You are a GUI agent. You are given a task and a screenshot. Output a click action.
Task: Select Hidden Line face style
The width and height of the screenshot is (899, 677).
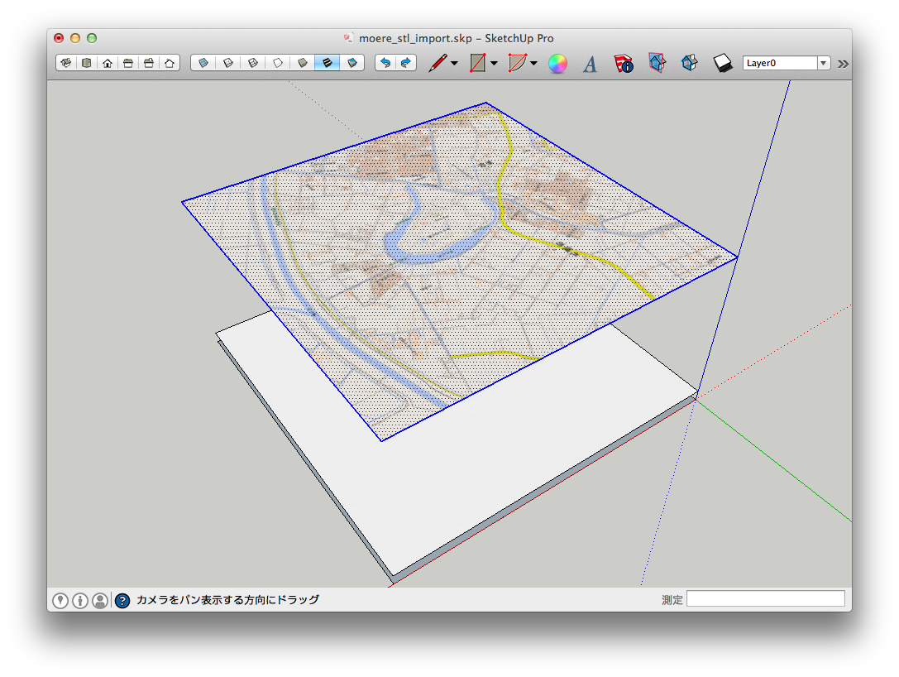tap(278, 63)
